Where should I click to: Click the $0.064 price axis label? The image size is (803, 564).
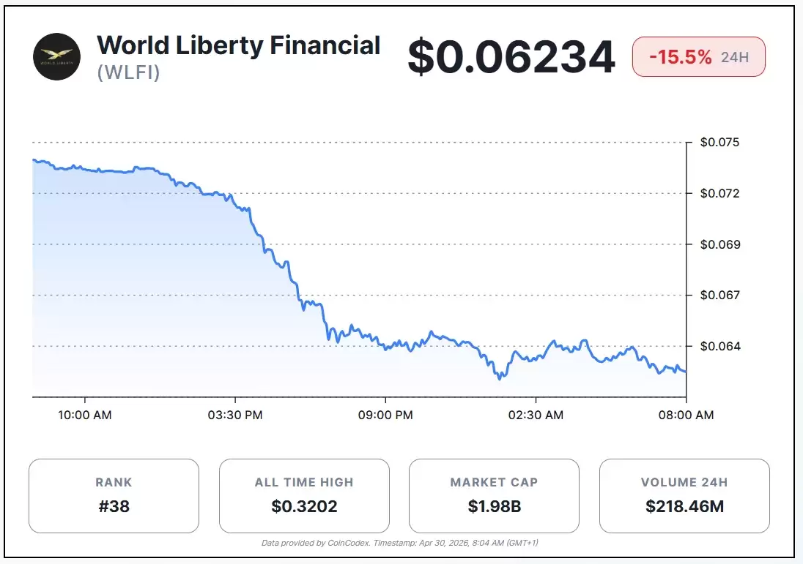click(720, 346)
